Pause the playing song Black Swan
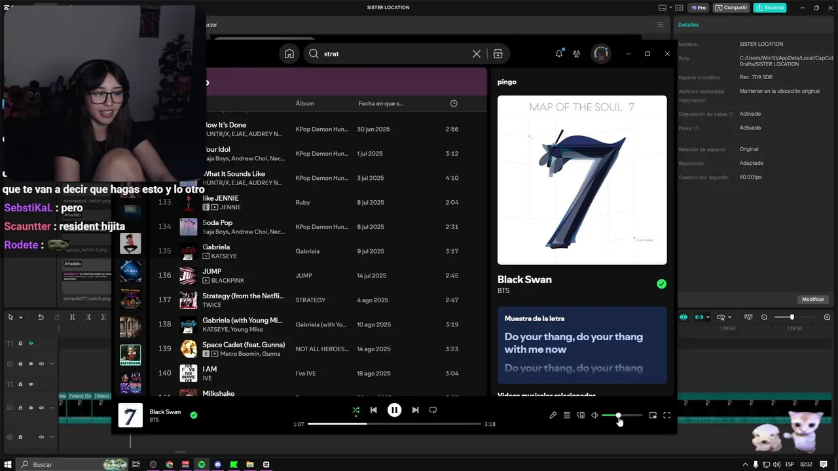This screenshot has width=838, height=471. click(394, 410)
